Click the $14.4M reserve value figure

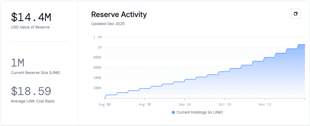click(x=31, y=17)
